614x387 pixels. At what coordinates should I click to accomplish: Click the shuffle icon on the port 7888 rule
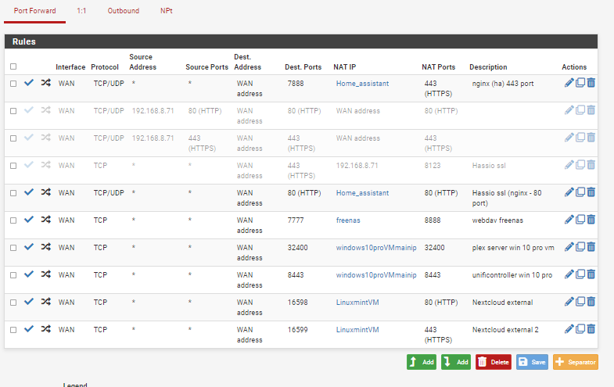(x=46, y=83)
